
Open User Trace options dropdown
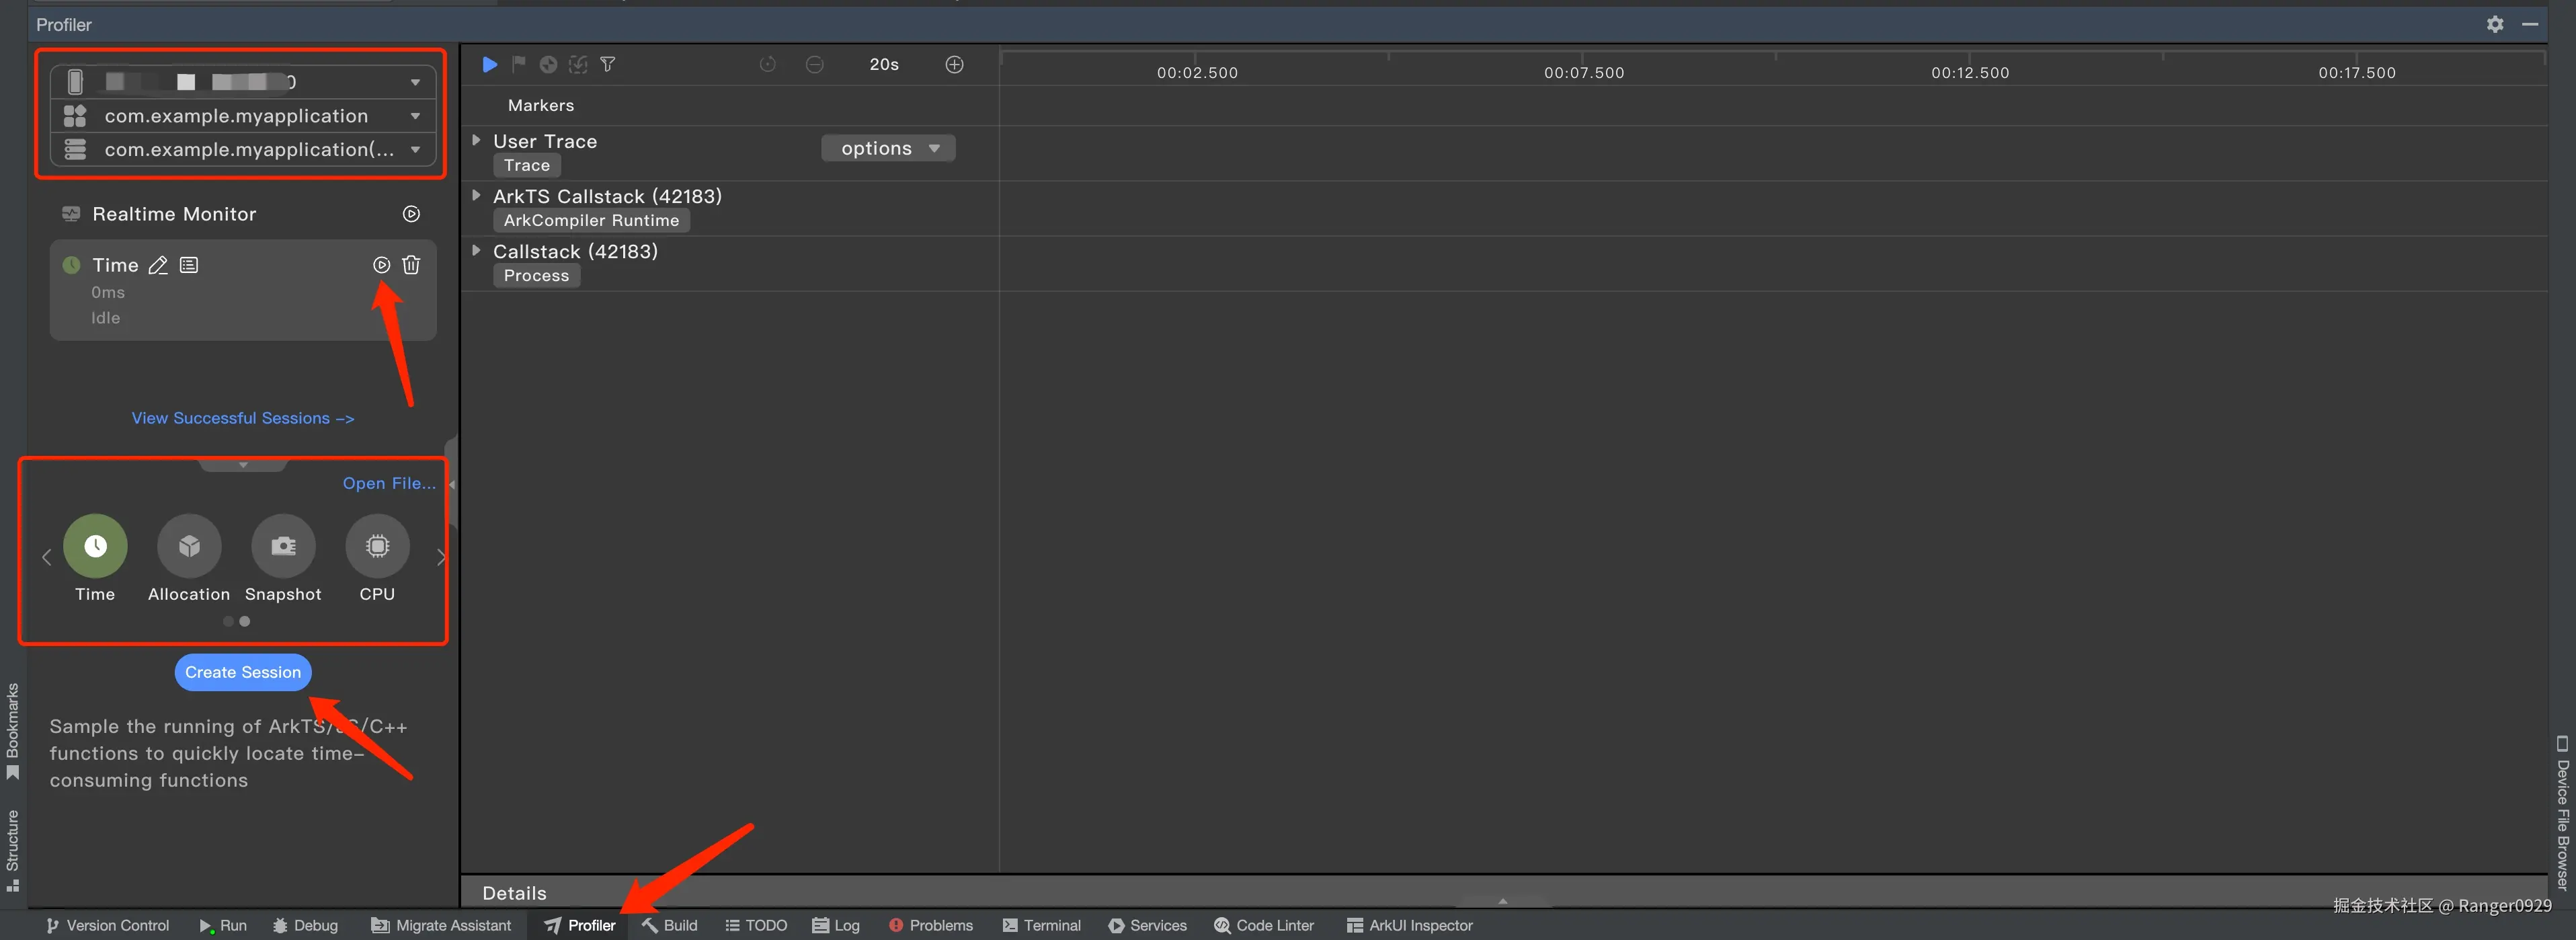pyautogui.click(x=888, y=148)
